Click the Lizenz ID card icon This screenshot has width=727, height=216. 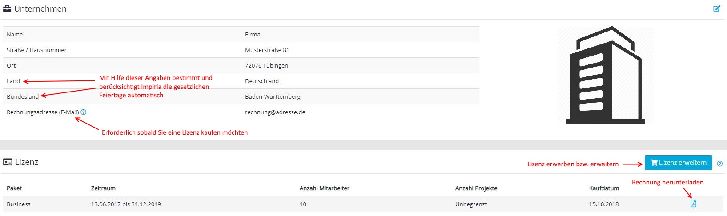[8, 162]
